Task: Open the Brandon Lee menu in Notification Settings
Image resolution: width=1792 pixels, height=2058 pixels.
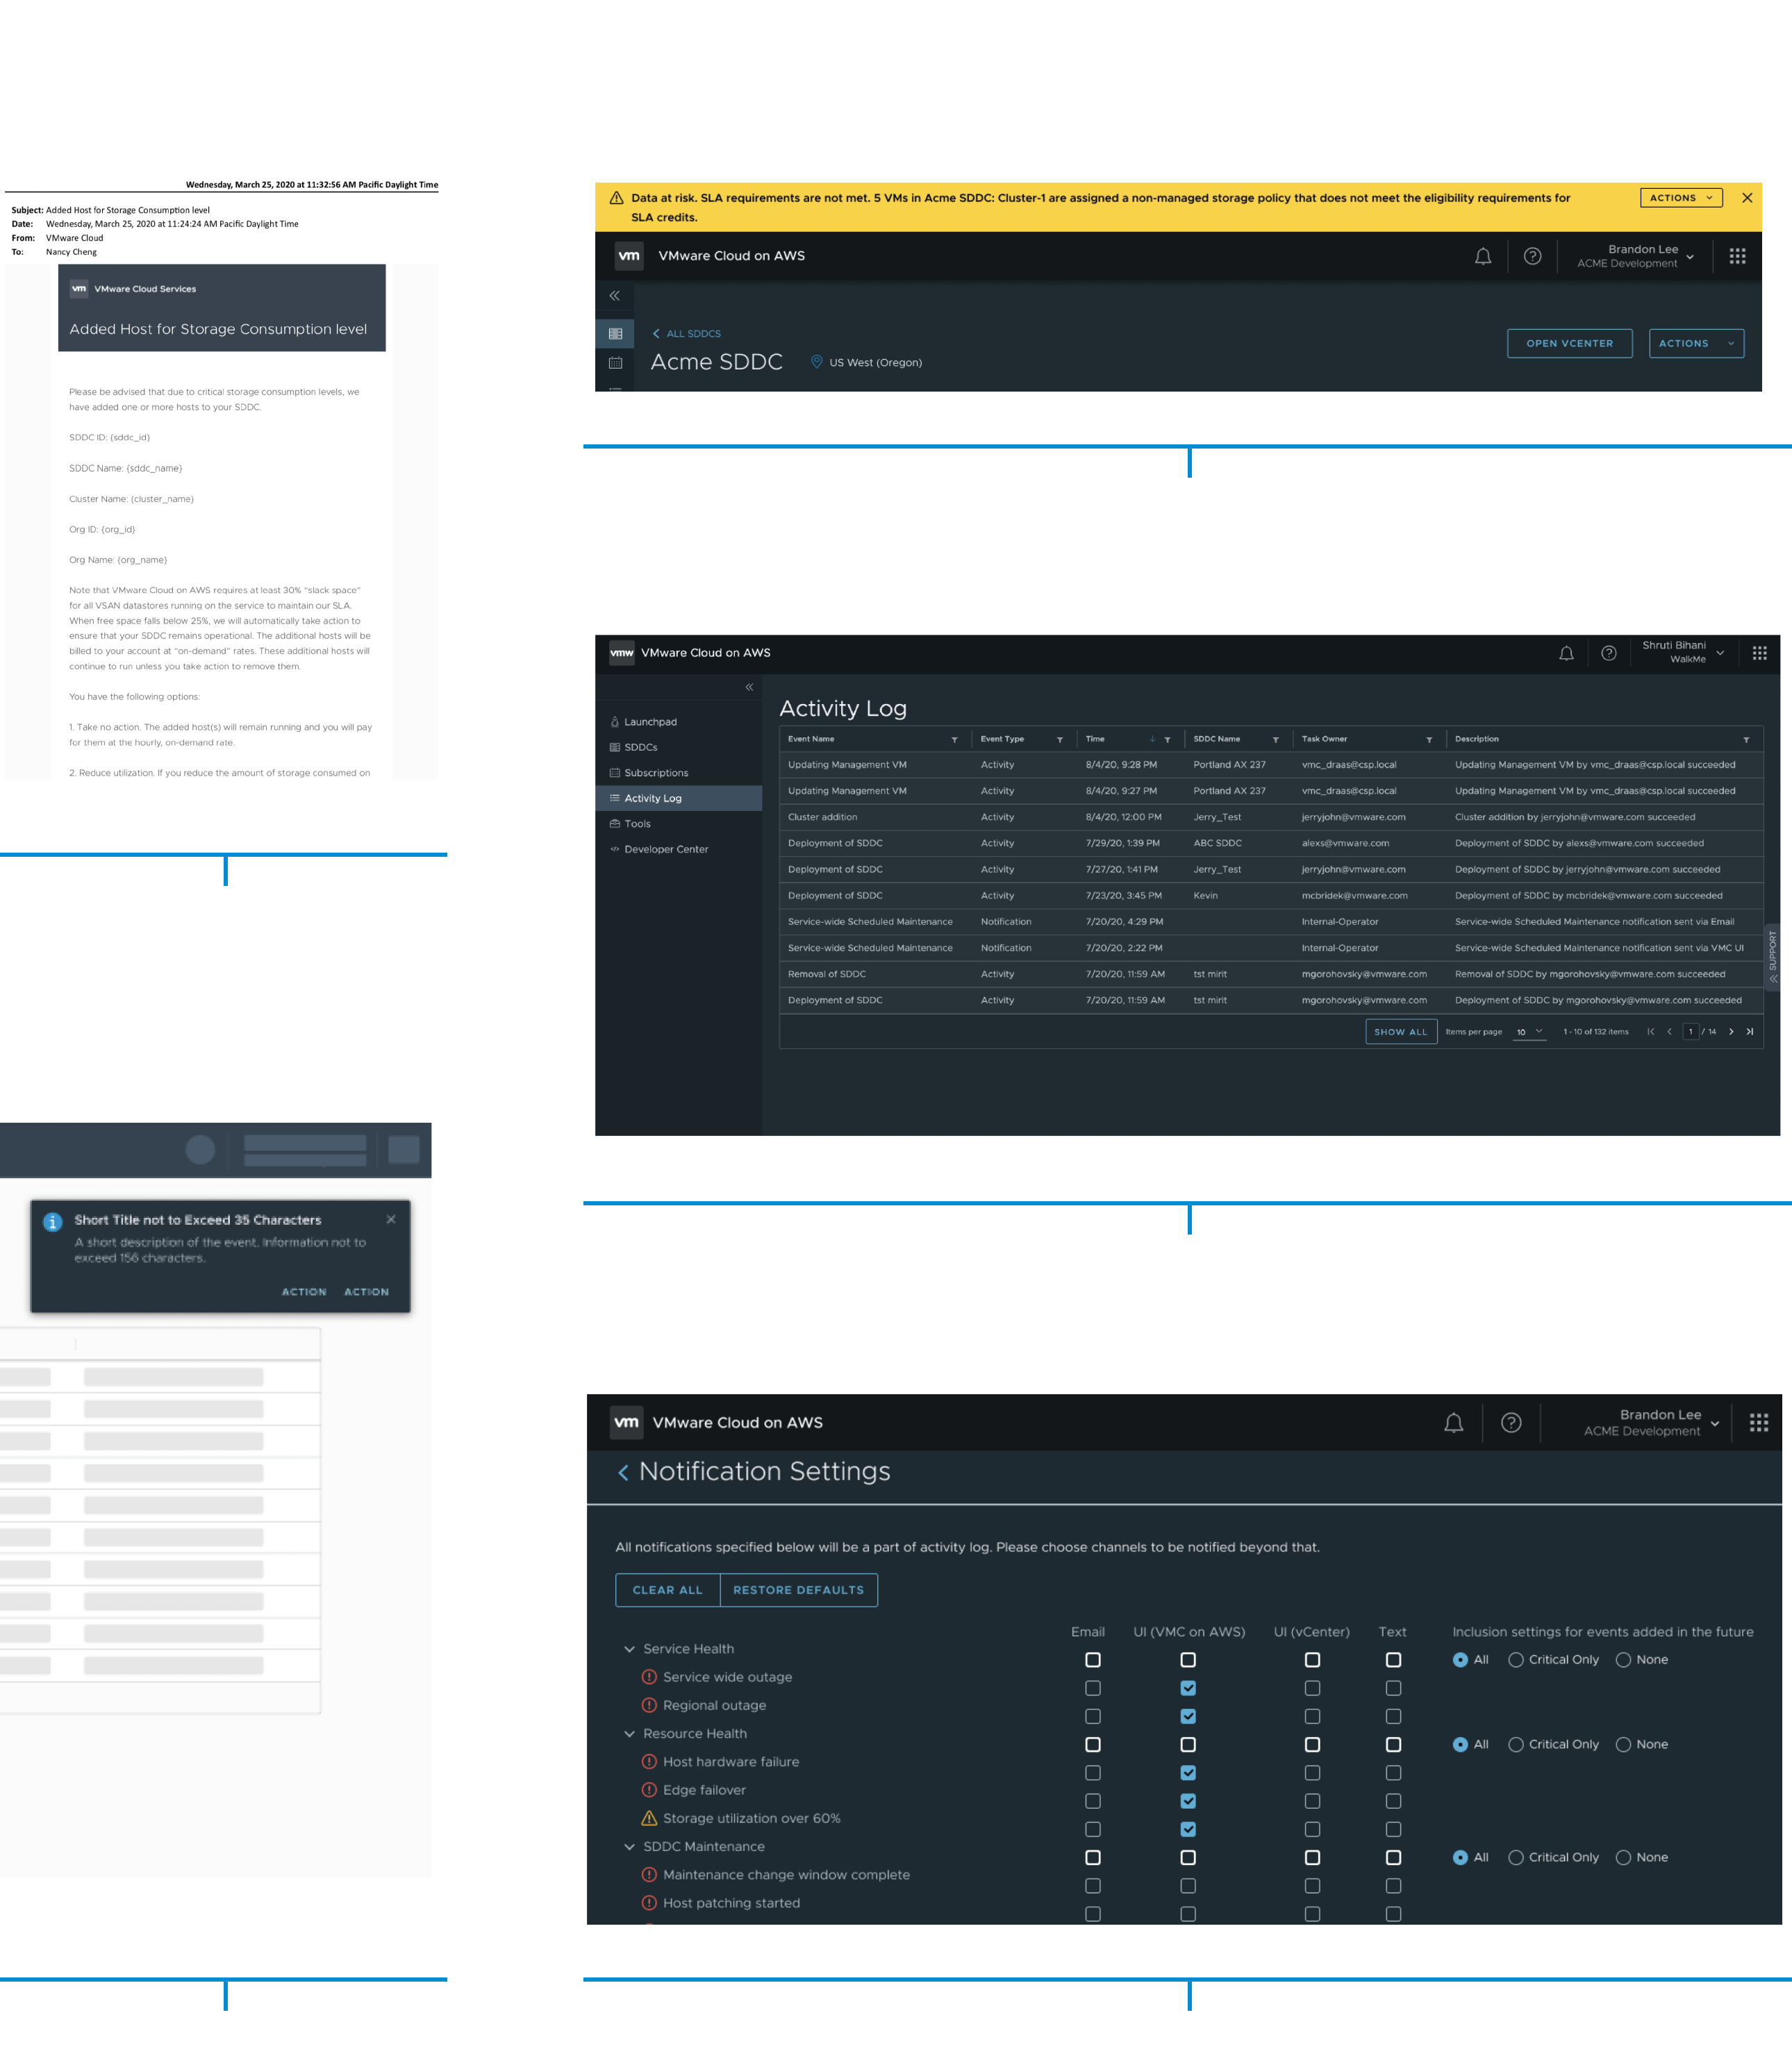Action: [x=1651, y=1423]
